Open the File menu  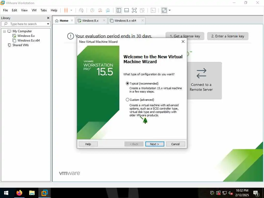click(x=5, y=10)
